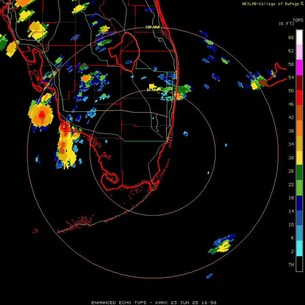This screenshot has width=305, height=305.
Task: Click the white top swatch in the color scale
Action: point(299,37)
